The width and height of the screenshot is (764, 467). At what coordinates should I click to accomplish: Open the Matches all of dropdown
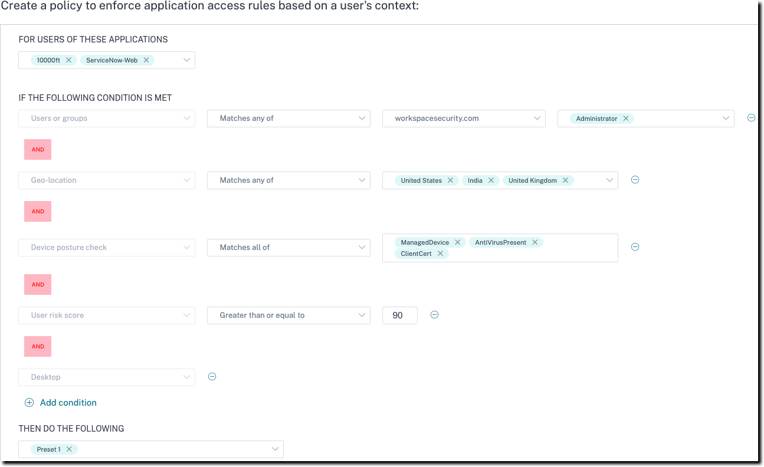point(288,248)
